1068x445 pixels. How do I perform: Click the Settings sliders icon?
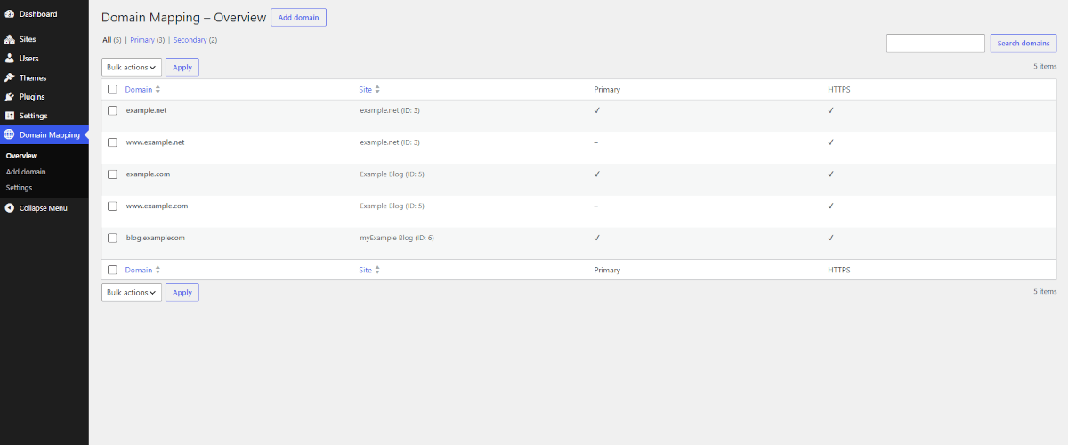[9, 116]
